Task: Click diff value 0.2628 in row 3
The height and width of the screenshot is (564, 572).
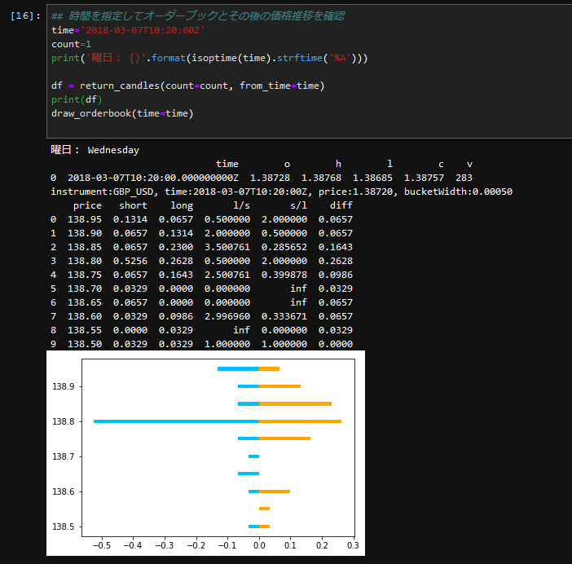Action: (336, 261)
